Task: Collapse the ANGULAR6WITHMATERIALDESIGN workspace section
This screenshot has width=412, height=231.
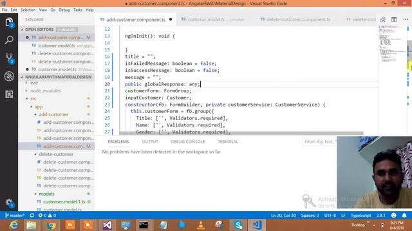Action: click(58, 77)
